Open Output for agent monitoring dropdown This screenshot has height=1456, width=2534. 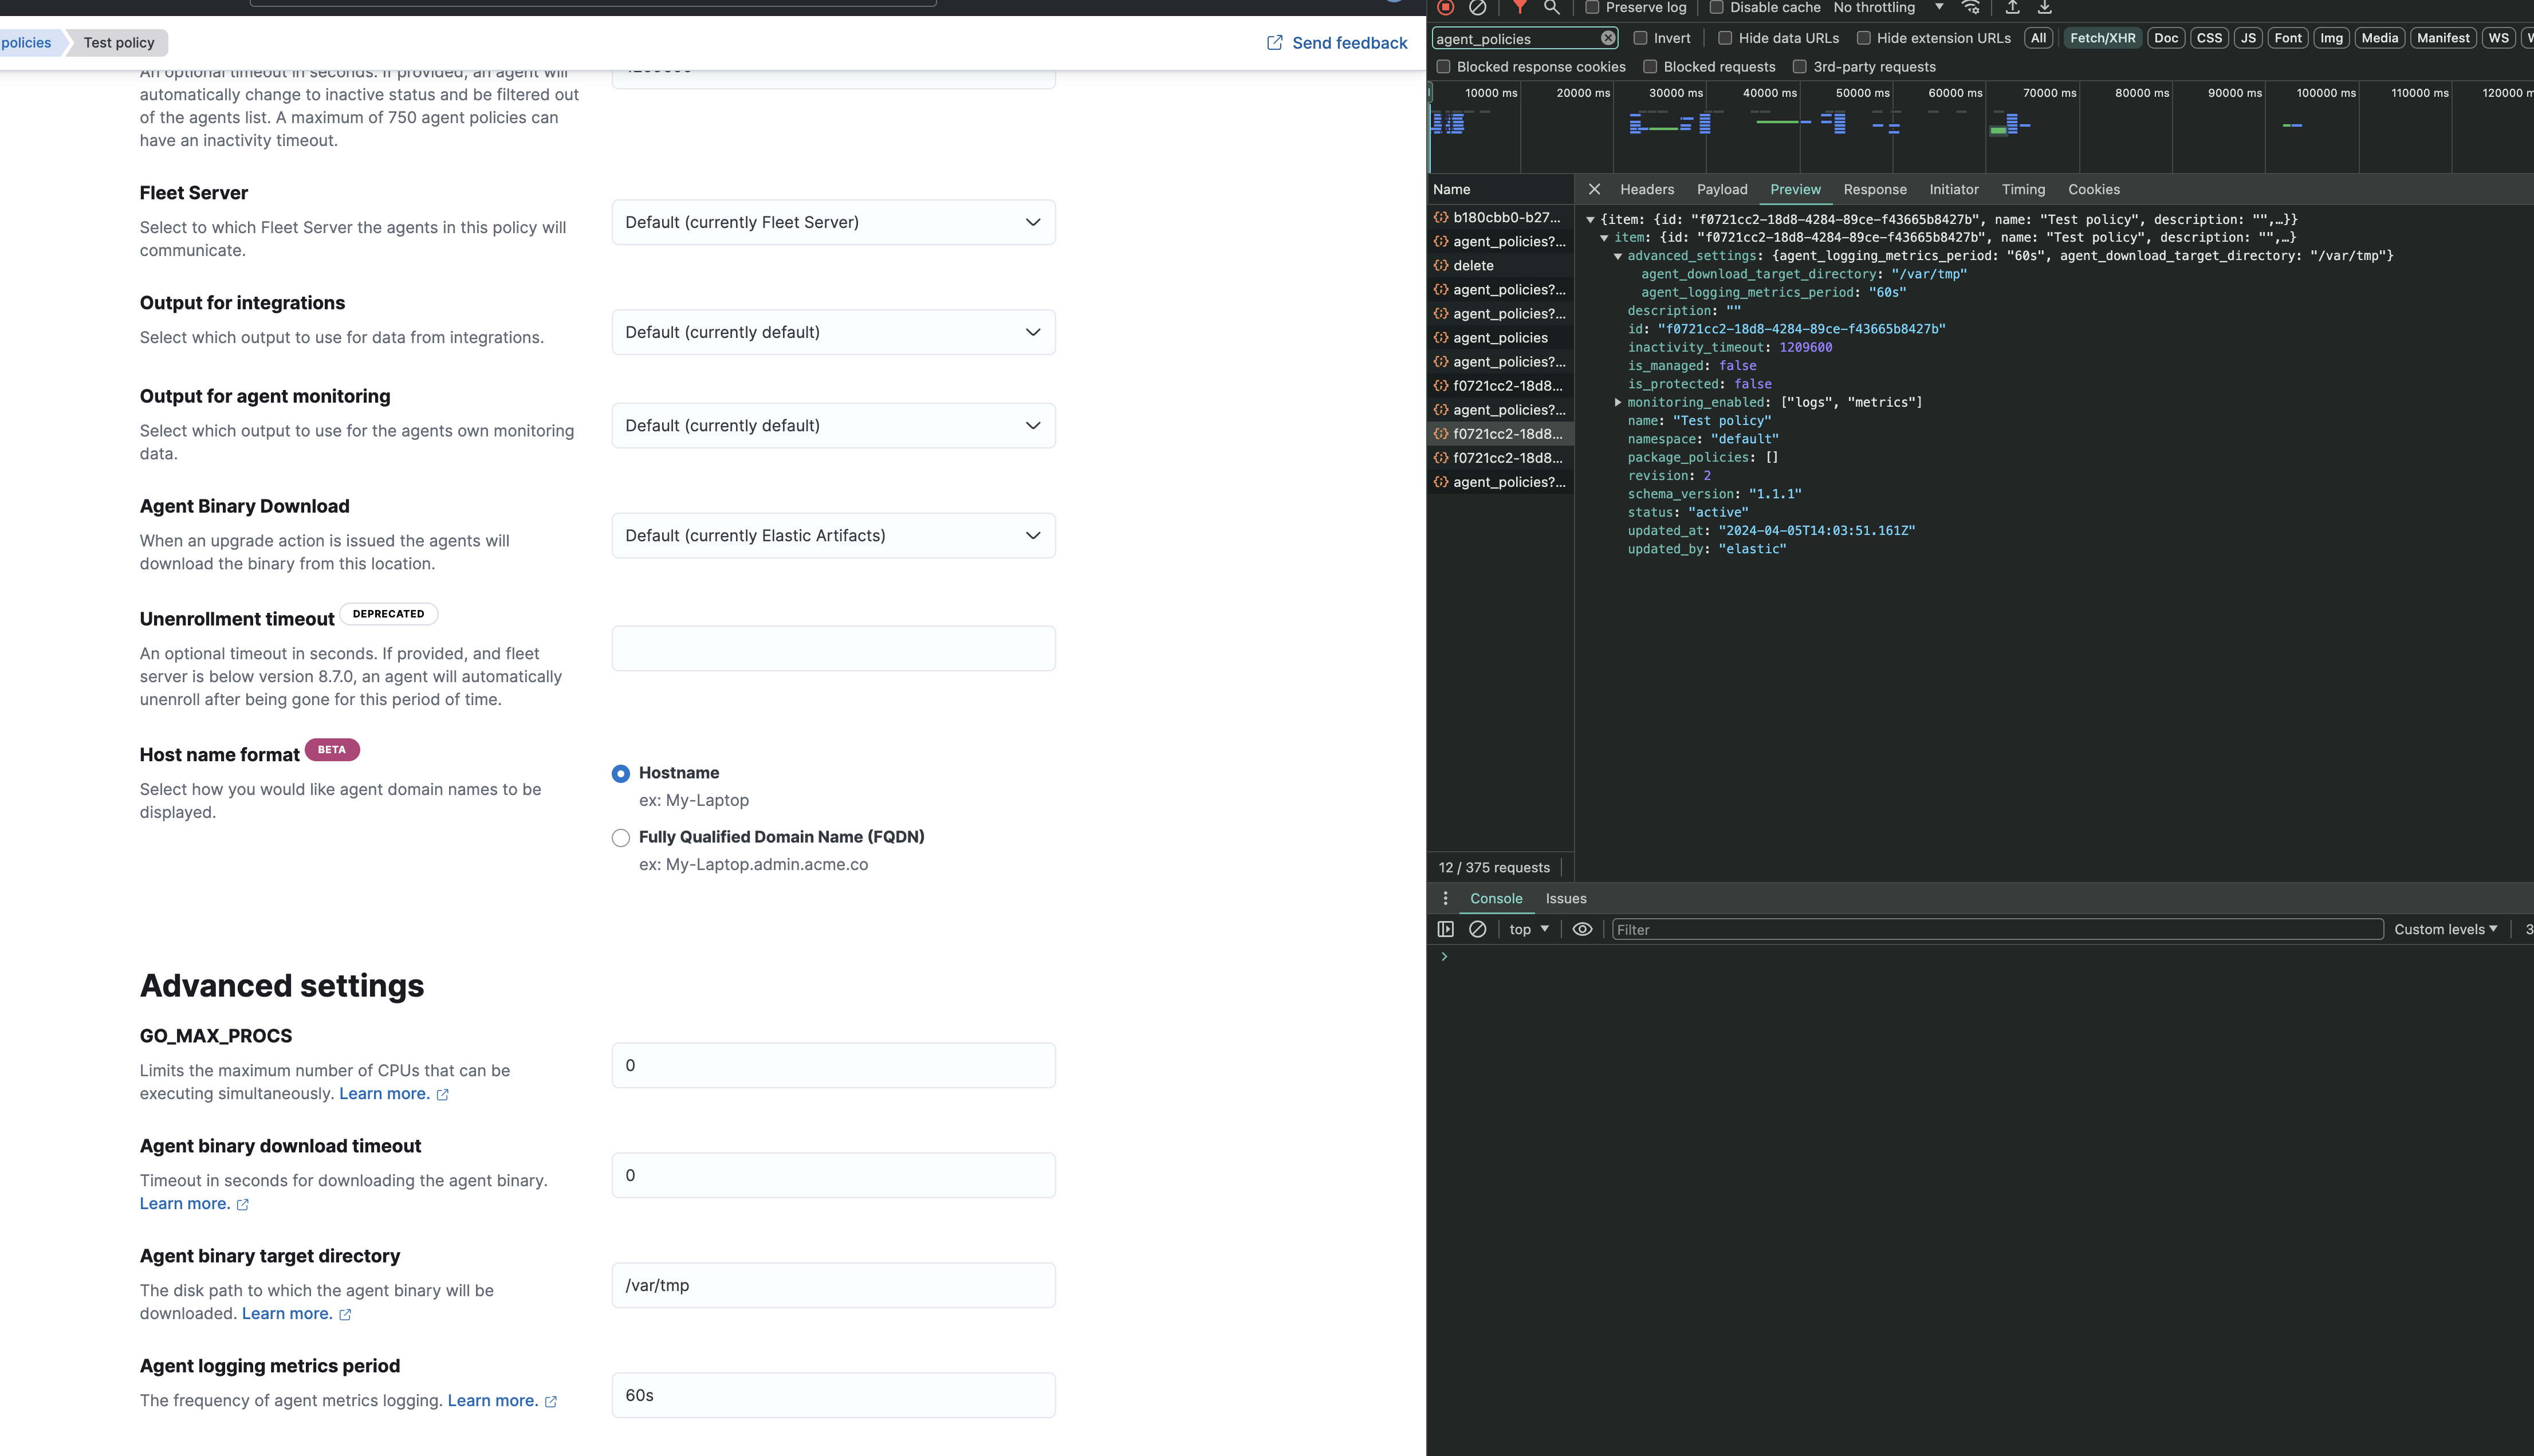(833, 426)
